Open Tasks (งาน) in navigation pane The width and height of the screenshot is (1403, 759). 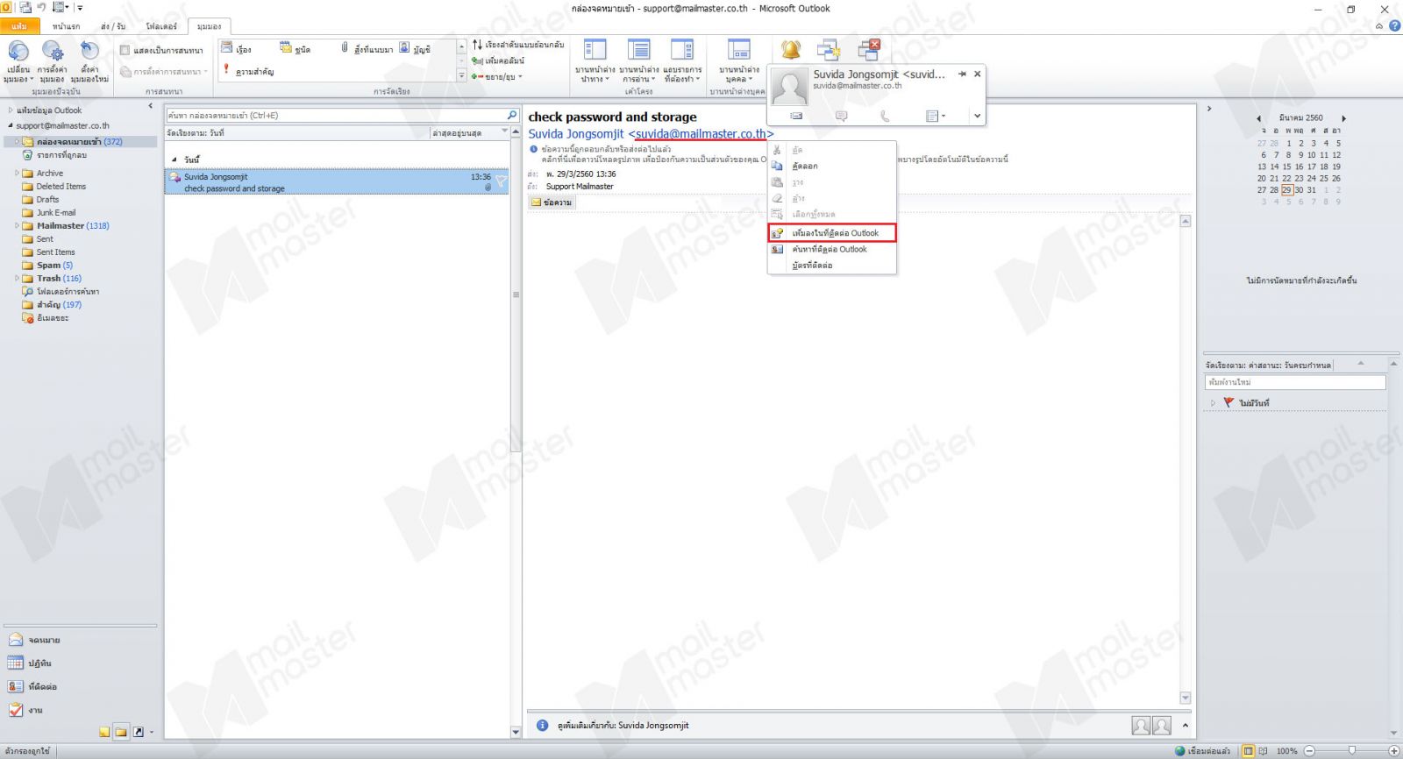(x=26, y=711)
